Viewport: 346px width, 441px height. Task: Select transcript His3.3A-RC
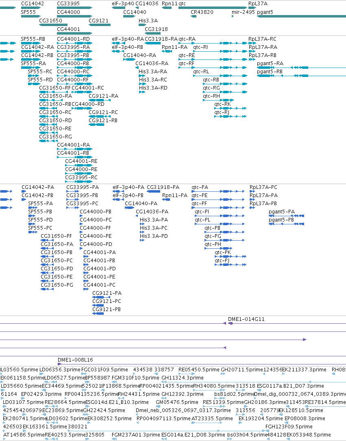(x=153, y=79)
